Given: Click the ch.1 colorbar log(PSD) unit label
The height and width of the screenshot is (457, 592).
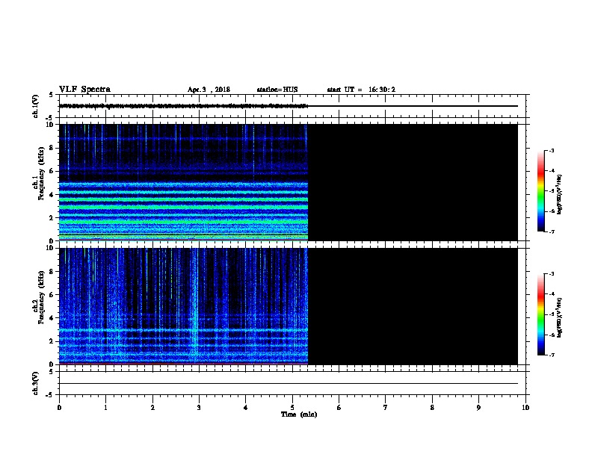Looking at the screenshot, I should tap(560, 194).
